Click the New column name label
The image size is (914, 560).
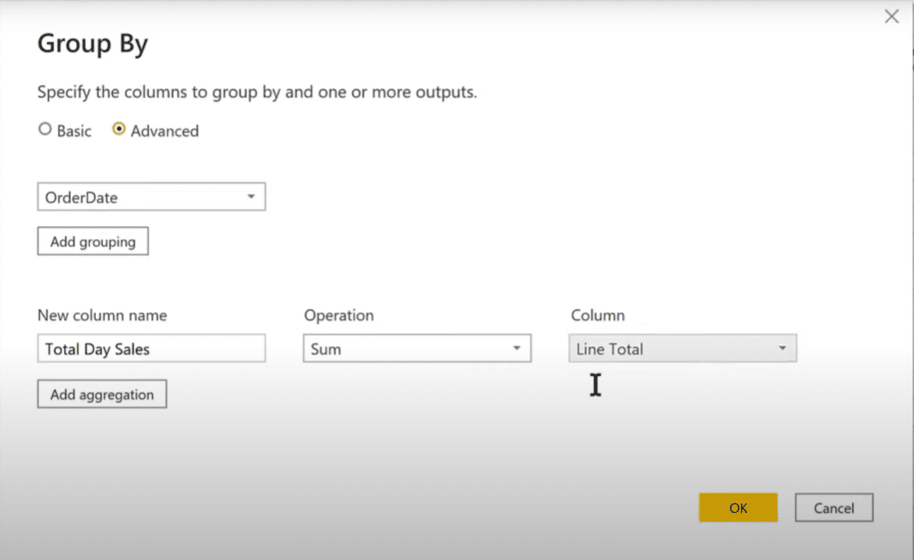(x=102, y=315)
